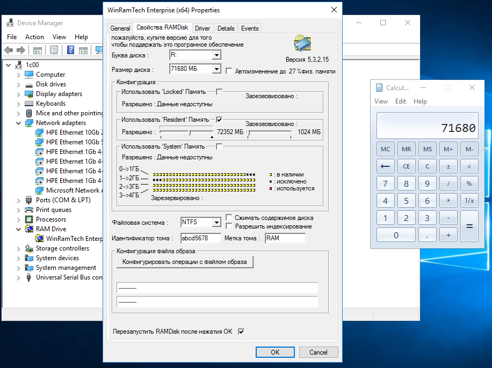Click the Universal Serial Bus controllers icon
This screenshot has width=492, height=368.
29,277
